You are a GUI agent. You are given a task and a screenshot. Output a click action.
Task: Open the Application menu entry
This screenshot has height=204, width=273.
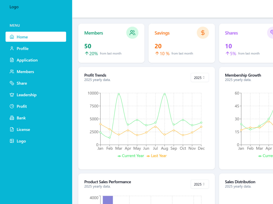pos(36,60)
